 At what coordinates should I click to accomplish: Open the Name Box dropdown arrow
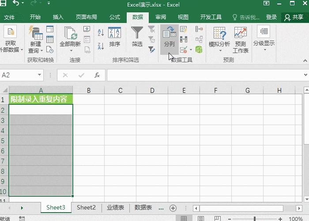[40, 76]
